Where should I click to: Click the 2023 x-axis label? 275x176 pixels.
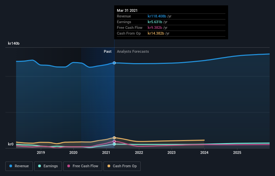[x=171, y=152]
